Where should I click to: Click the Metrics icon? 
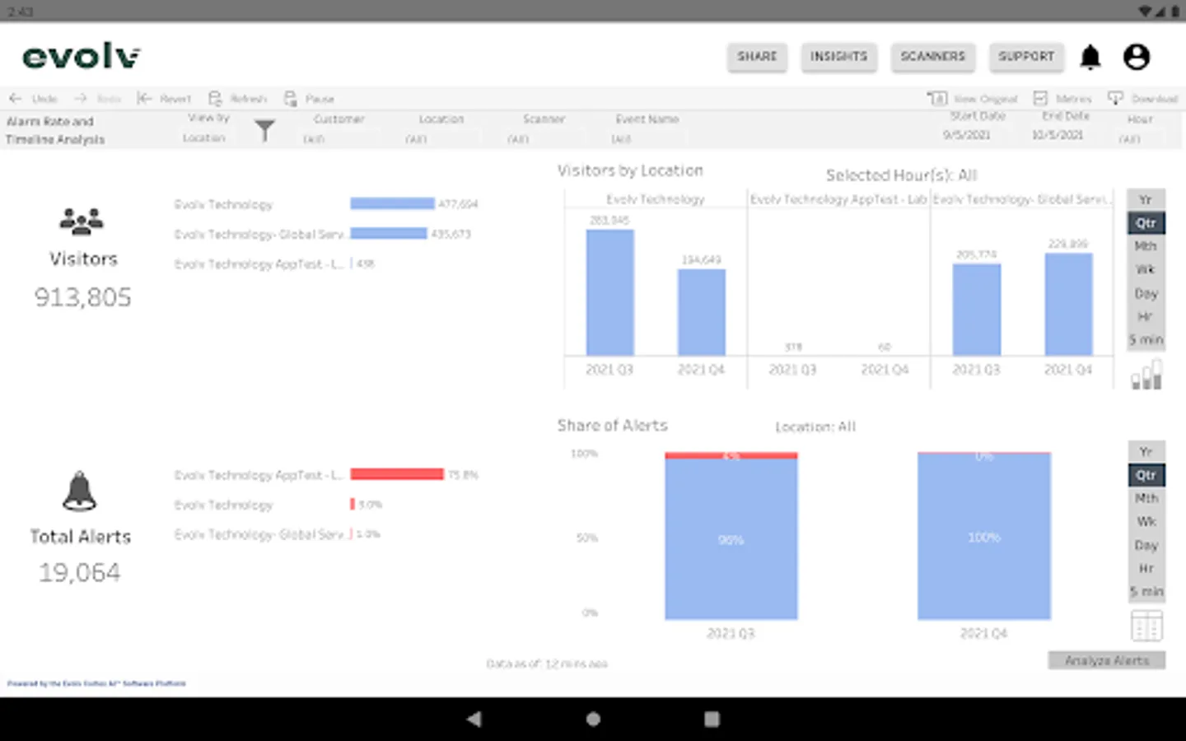[1040, 98]
